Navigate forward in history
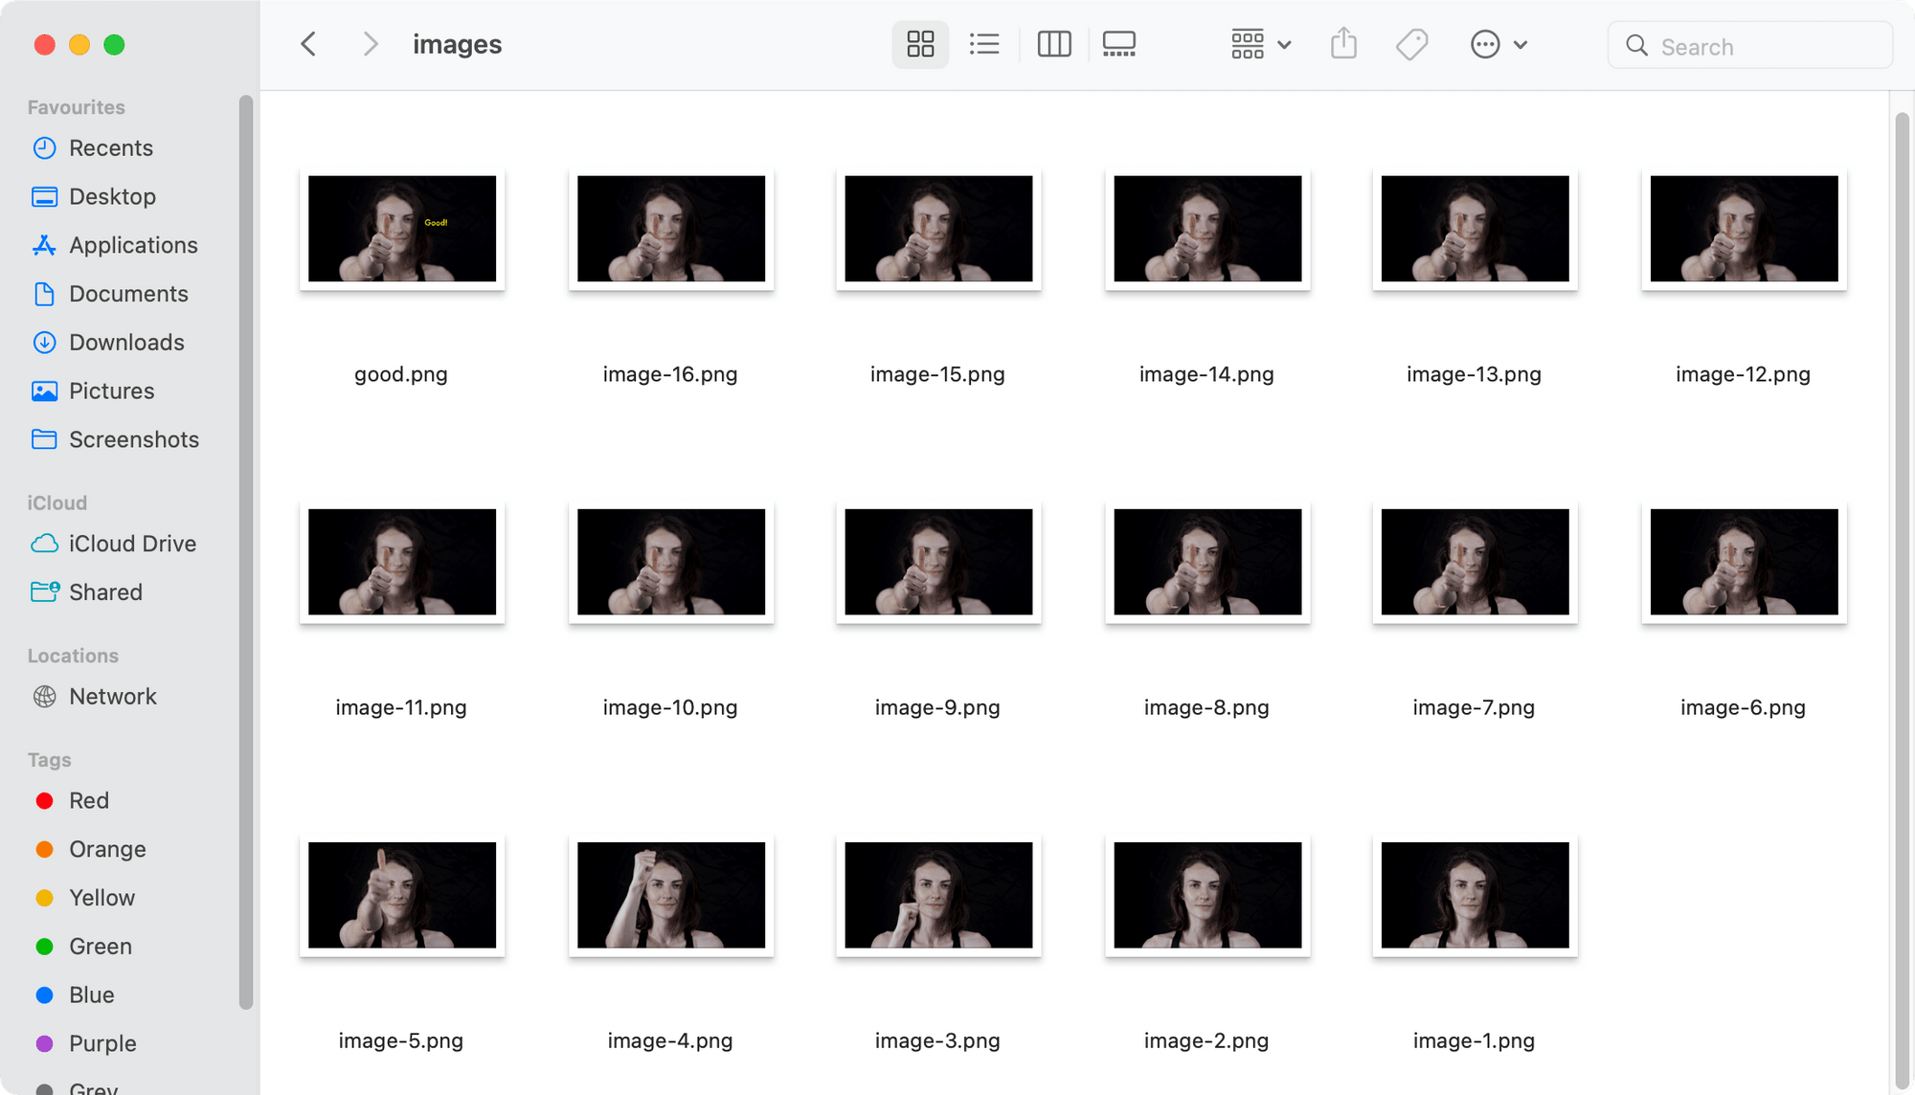Screen dimensions: 1915x1095 (x=369, y=45)
